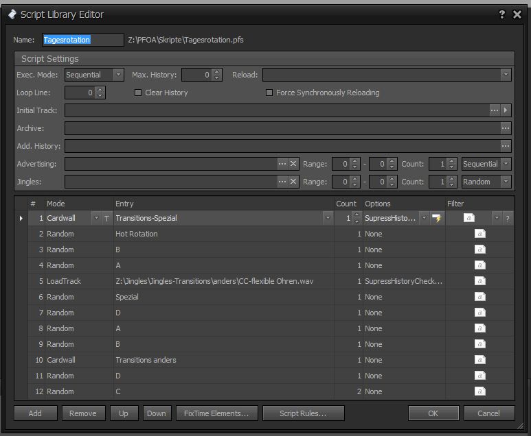Open FixTime Elements dialog

click(x=217, y=413)
